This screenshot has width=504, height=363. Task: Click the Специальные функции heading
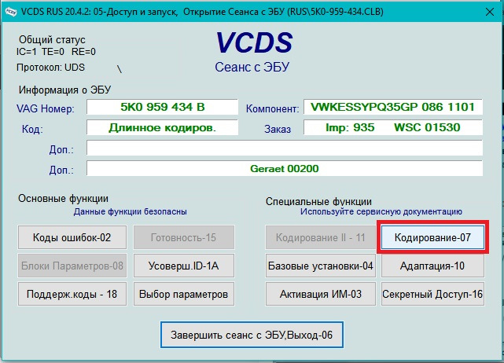tap(318, 202)
